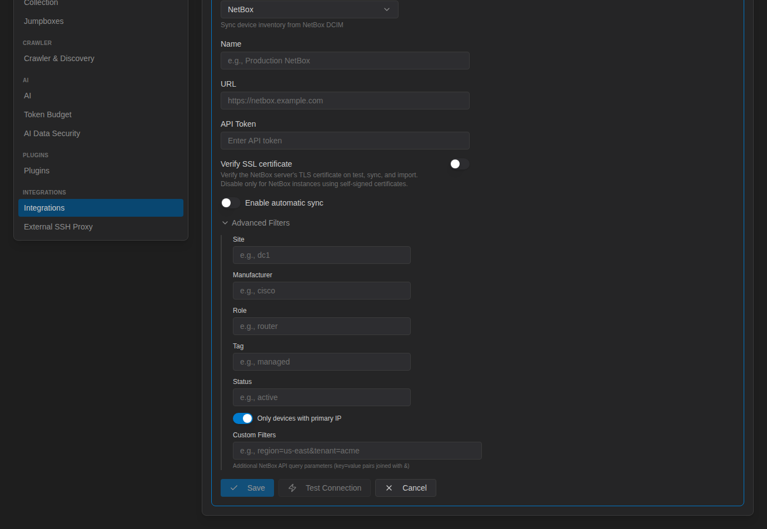Click the lightning bolt Test Connection icon
Screen dimensions: 767x529
pos(292,488)
